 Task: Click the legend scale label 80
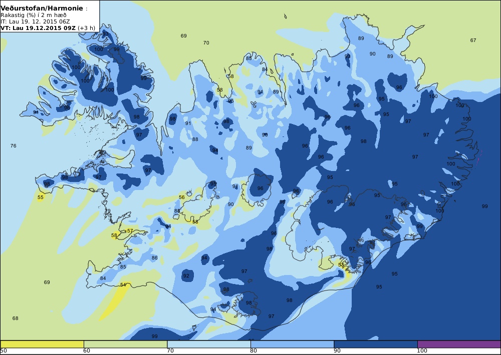pyautogui.click(x=254, y=351)
